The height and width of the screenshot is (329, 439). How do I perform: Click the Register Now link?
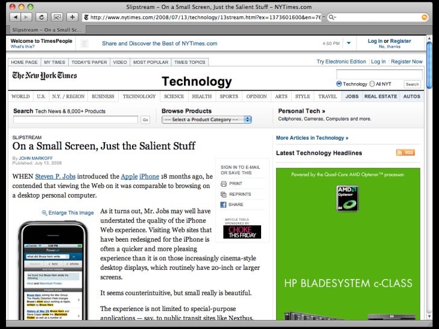407,61
